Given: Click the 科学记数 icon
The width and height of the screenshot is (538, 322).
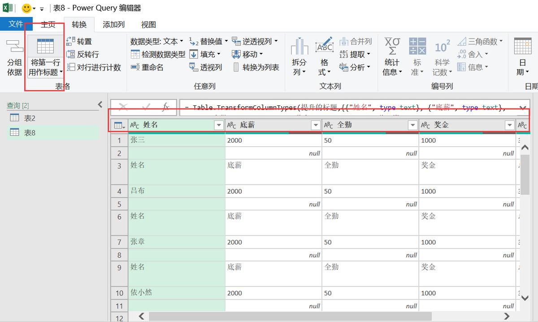Looking at the screenshot, I should pyautogui.click(x=442, y=56).
